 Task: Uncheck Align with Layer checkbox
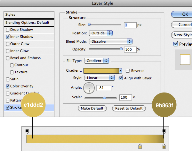click(x=121, y=78)
